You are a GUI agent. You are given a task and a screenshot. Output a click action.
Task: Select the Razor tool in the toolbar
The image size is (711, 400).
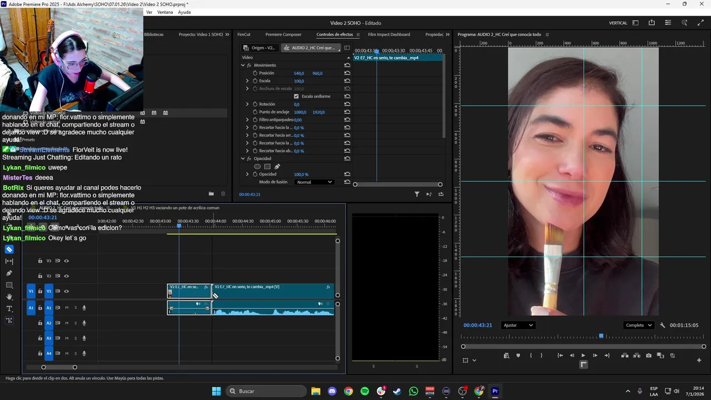tap(9, 249)
